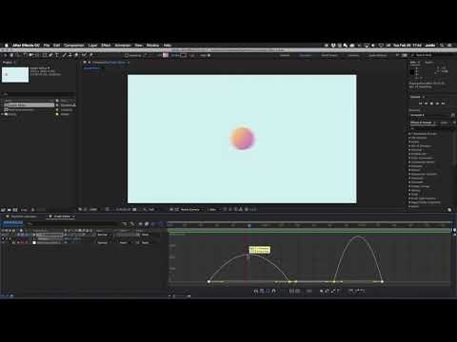
Task: Toggle visibility eye of bottom timeline layer
Action: pos(3,242)
